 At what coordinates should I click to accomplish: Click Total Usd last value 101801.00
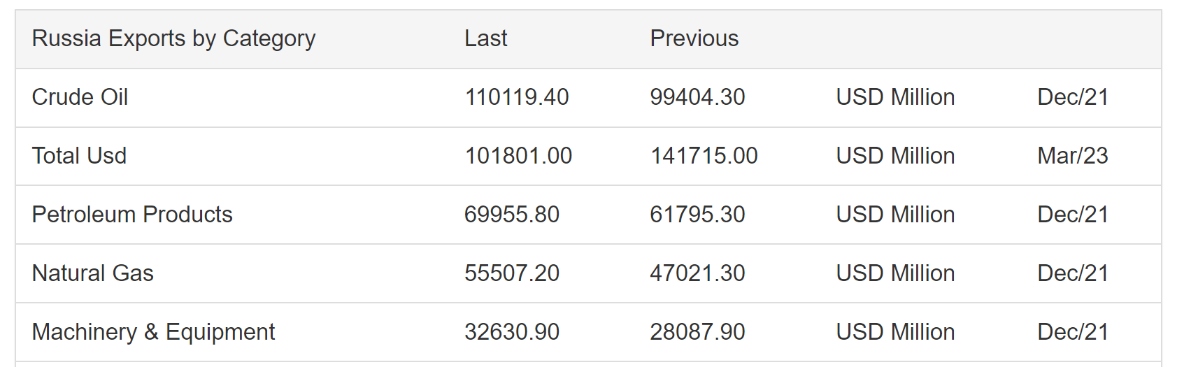pos(518,156)
